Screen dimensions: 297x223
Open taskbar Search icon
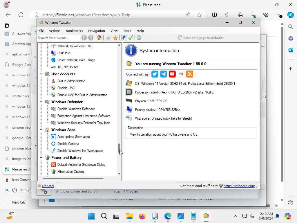point(104,216)
